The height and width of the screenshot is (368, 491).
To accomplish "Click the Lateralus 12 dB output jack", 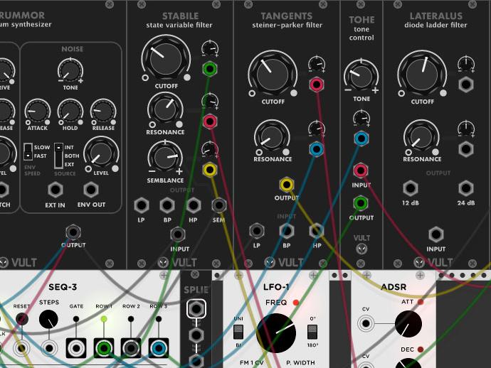I will click(410, 188).
